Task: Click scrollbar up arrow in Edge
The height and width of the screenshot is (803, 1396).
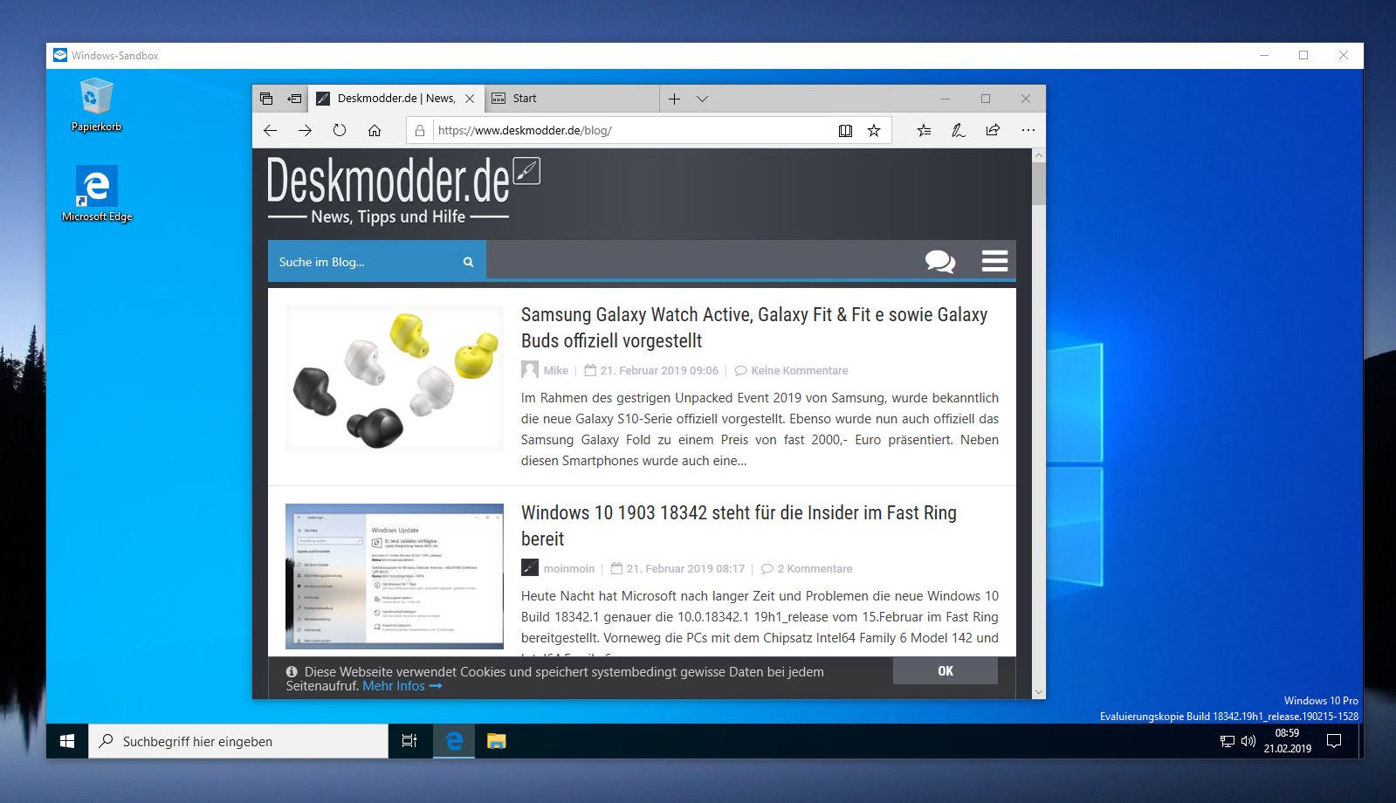Action: [x=1038, y=155]
